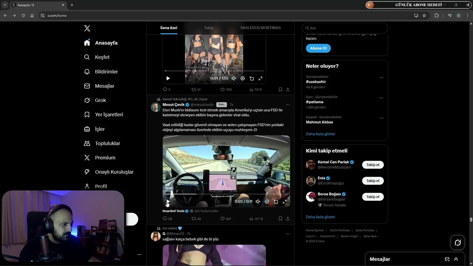This screenshot has height=266, width=473.
Task: Repost the post with 10 reposts
Action: coord(196,89)
